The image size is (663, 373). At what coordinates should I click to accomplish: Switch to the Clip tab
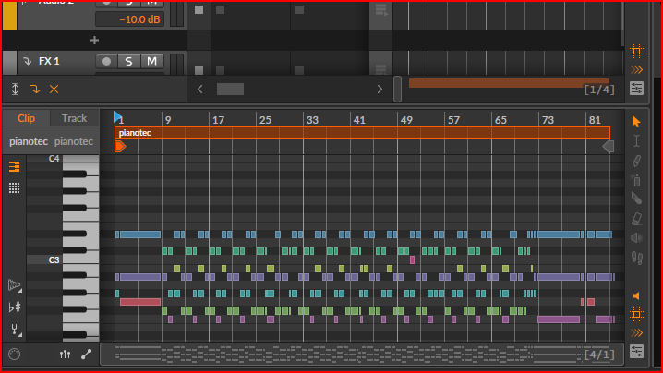click(x=26, y=118)
